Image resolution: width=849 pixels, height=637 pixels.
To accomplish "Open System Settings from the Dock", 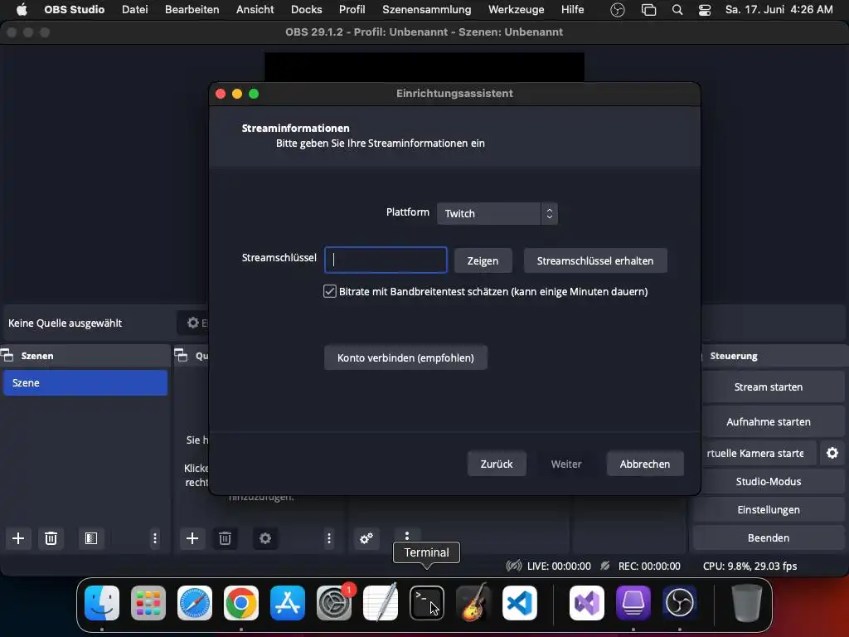I will point(333,603).
